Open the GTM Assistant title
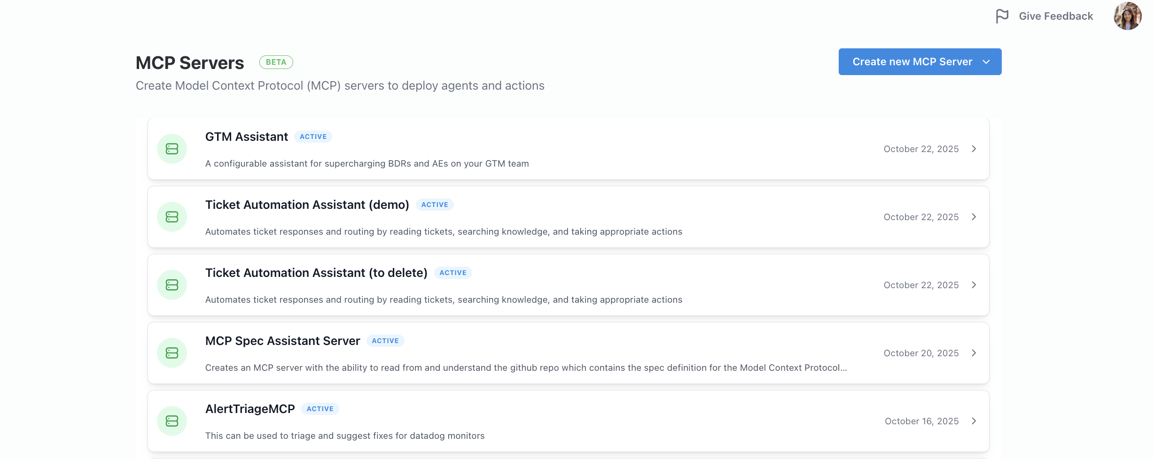This screenshot has height=459, width=1154. [247, 137]
